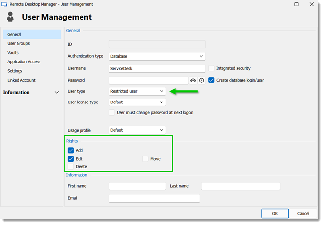Enable the Move right
This screenshot has height=225, width=323.
145,159
